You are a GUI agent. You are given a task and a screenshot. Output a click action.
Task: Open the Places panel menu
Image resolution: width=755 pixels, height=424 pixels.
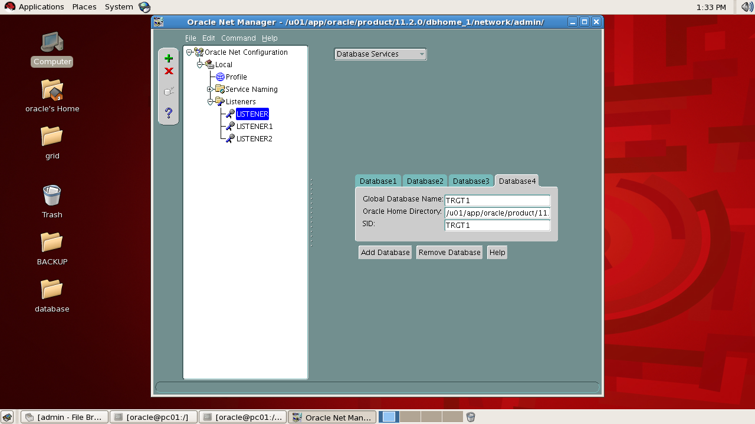pyautogui.click(x=84, y=7)
